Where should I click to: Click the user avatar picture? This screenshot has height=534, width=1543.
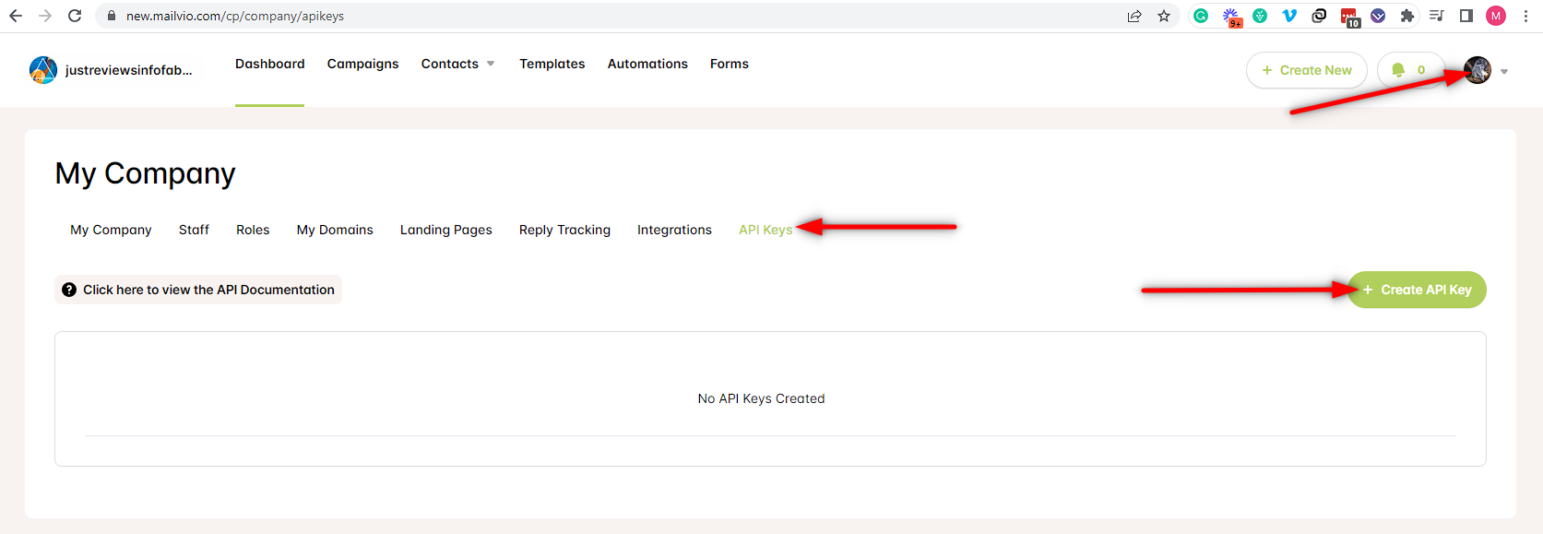tap(1478, 70)
